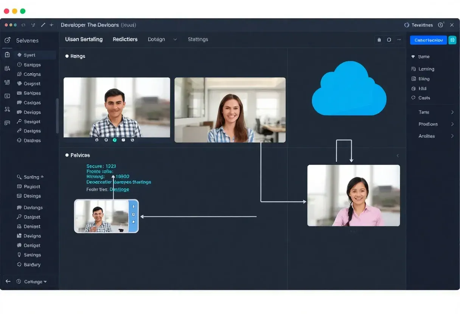The image size is (460, 314).
Task: Toggle the green camera control under the man's video
Action: tap(115, 140)
